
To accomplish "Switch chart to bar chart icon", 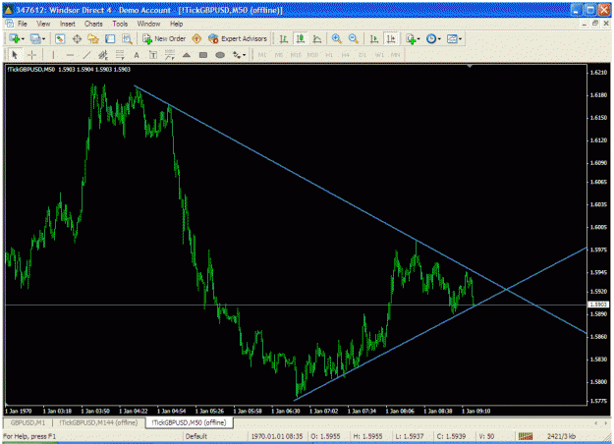I will (284, 38).
